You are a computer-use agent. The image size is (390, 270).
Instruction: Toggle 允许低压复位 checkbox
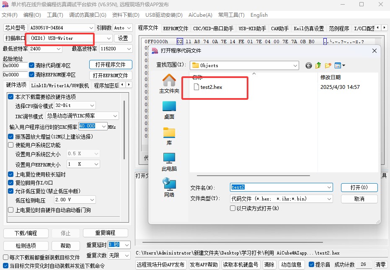click(x=11, y=191)
